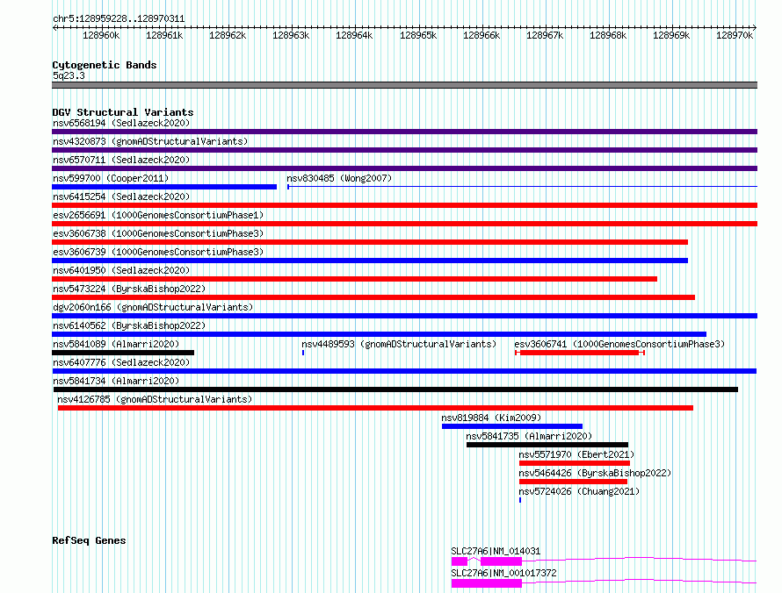Click the DGV Structural Variants track title
Viewport: 782px width, 593px height.
tap(123, 112)
